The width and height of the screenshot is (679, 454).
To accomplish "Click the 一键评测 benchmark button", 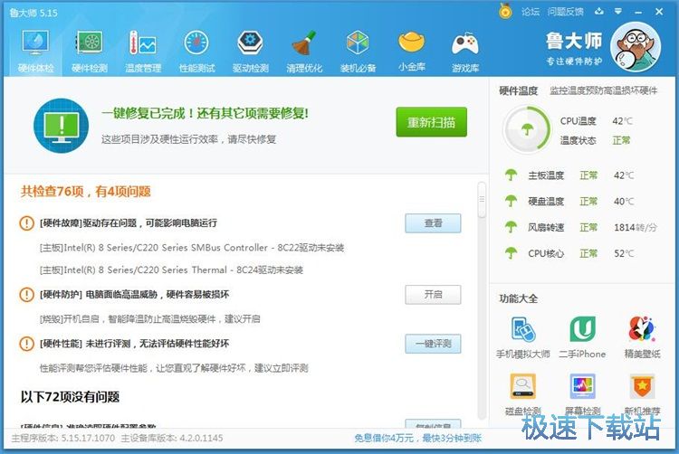I will pyautogui.click(x=433, y=344).
